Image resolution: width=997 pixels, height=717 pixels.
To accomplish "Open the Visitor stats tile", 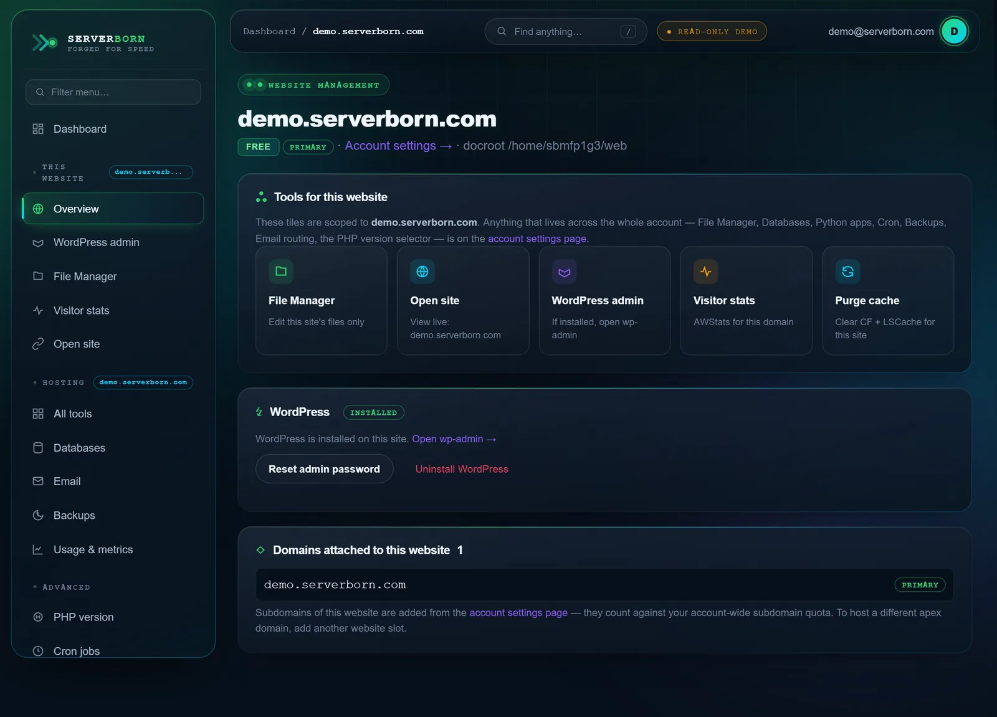I will pos(747,301).
